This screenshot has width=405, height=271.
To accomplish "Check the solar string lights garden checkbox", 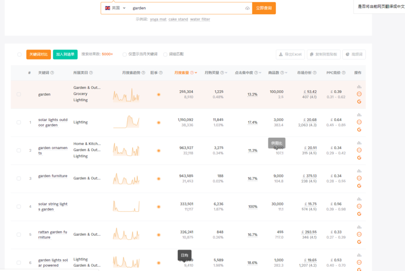I will coord(19,207).
